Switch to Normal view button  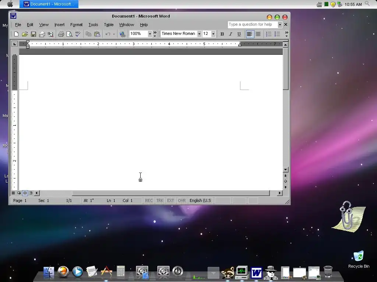13,193
